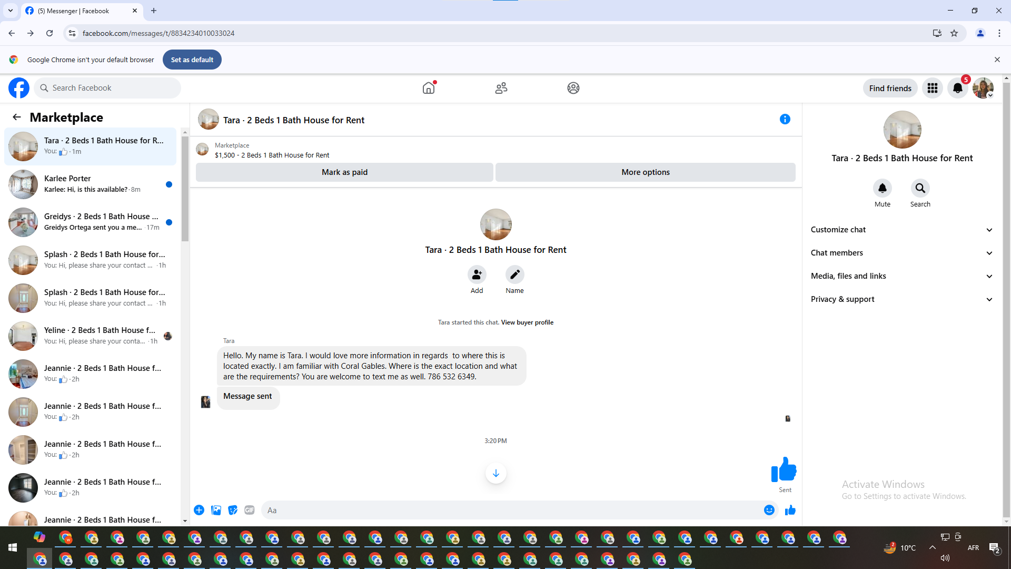Open Chrome profile icon in toolbar
Viewport: 1011px width, 569px height.
click(x=980, y=33)
